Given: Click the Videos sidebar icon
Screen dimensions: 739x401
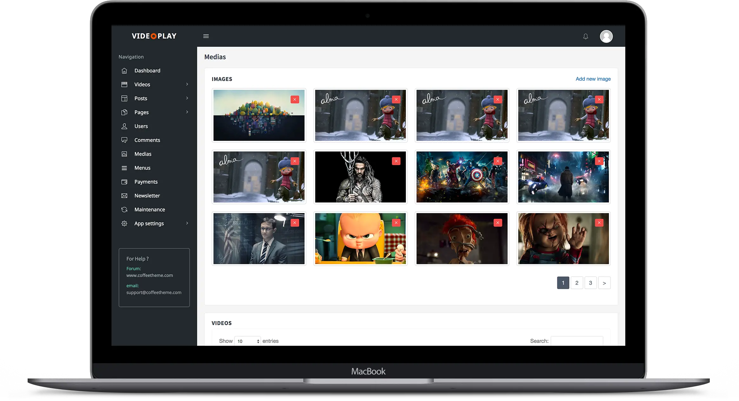Looking at the screenshot, I should coord(124,84).
